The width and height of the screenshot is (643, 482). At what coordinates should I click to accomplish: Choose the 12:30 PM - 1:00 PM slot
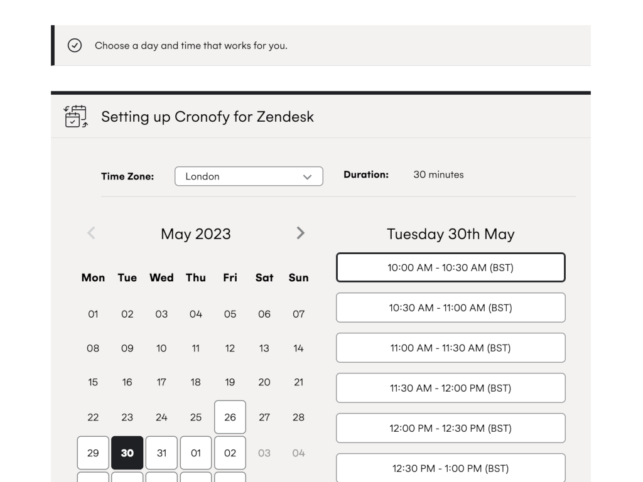pos(450,468)
